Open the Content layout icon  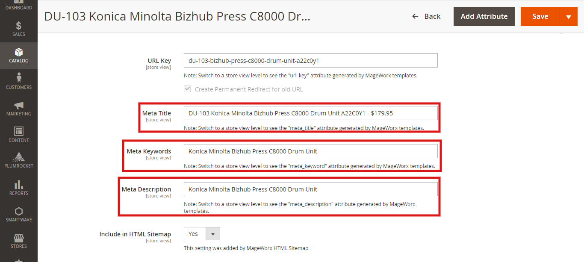19,131
